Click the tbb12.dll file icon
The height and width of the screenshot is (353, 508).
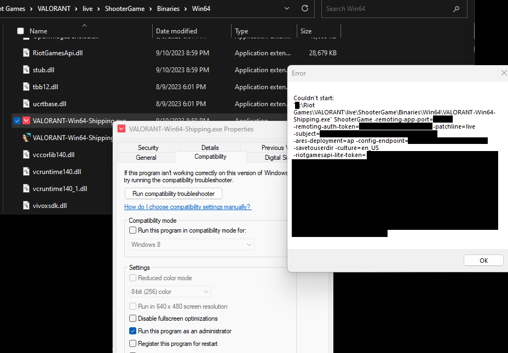click(26, 87)
